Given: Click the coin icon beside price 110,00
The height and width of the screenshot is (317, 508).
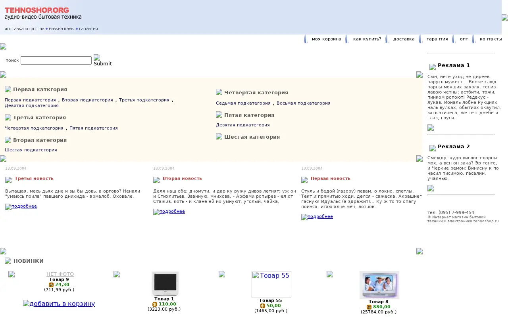Looking at the screenshot, I should pyautogui.click(x=155, y=304).
